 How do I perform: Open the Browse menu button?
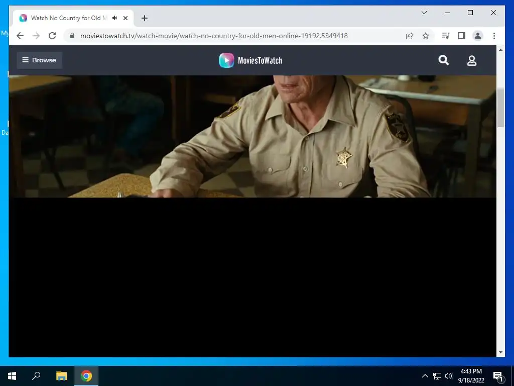[x=39, y=60]
